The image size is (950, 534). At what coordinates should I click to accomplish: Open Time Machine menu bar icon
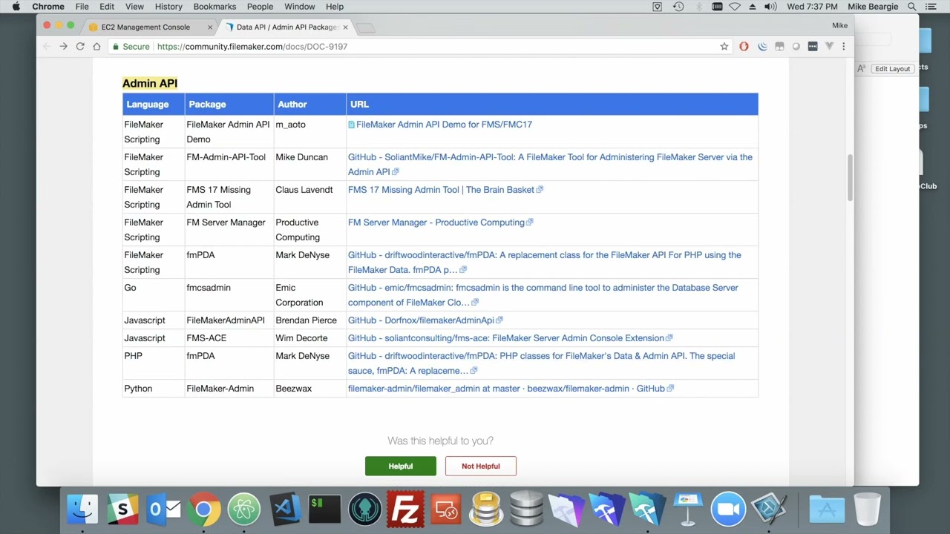[678, 7]
